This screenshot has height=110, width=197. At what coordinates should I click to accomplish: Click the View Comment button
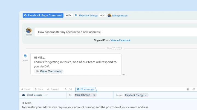tap(49, 71)
